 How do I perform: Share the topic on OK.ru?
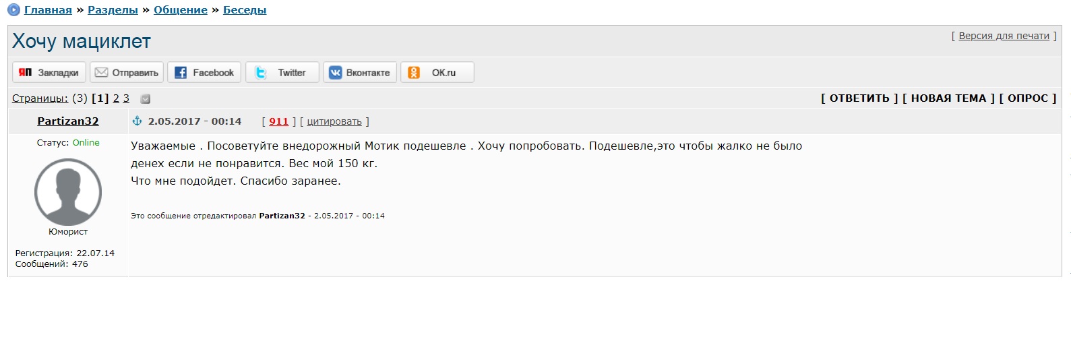(x=437, y=72)
